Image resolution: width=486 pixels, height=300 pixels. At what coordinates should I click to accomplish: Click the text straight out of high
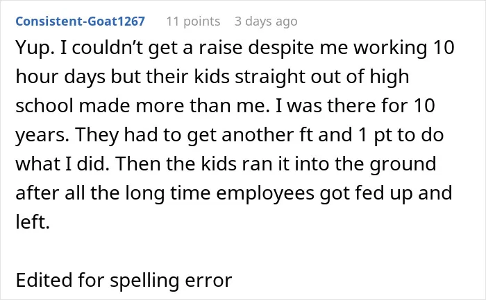click(322, 77)
